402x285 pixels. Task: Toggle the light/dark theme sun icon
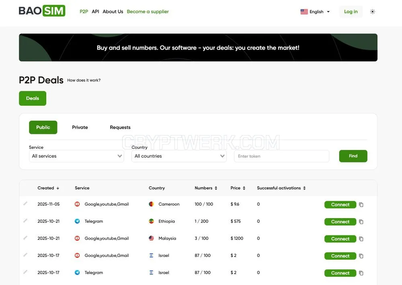tap(373, 12)
